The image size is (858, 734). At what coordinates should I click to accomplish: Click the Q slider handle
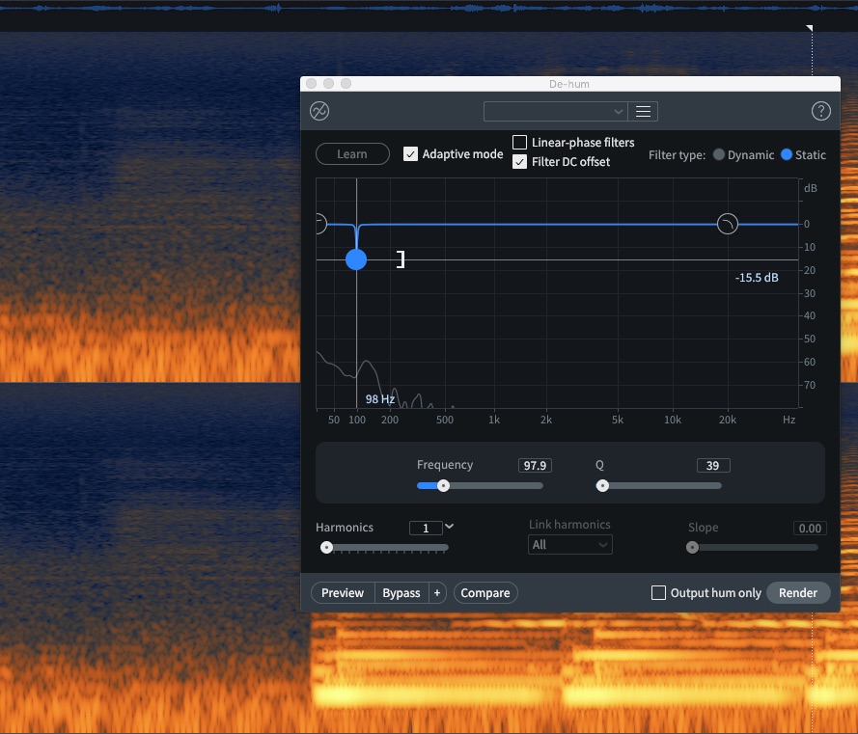click(602, 486)
